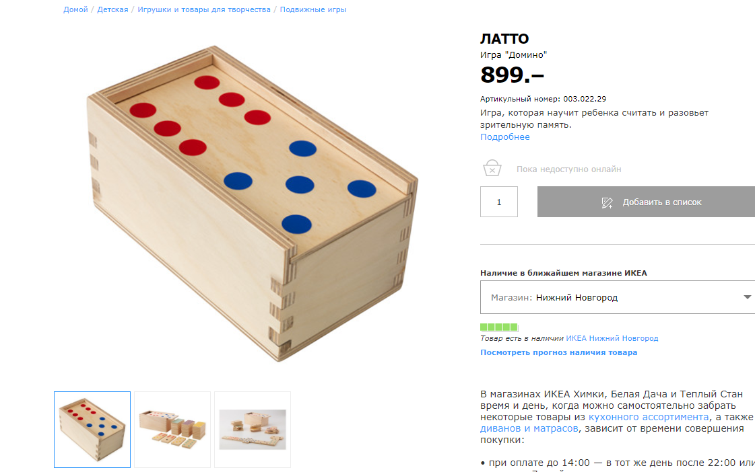Follow the диванов и матрасов link
This screenshot has width=755, height=472.
tap(529, 428)
